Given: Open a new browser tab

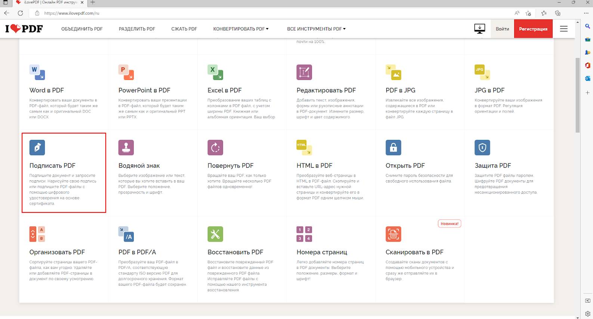Looking at the screenshot, I should (x=93, y=2).
